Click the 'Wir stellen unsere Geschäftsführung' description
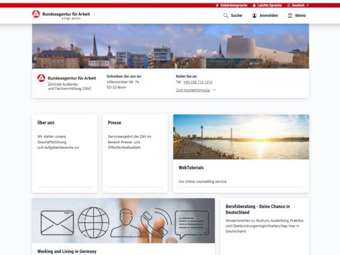This screenshot has height=255, width=340. (x=58, y=142)
